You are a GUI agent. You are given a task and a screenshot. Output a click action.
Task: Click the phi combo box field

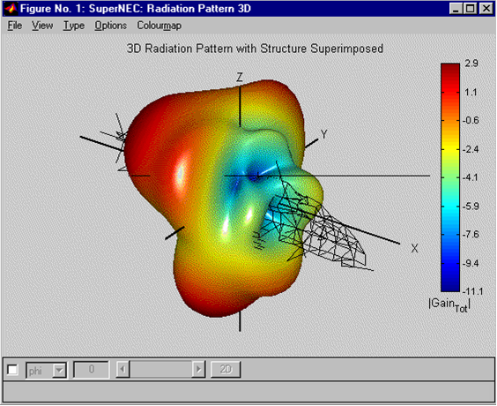[x=46, y=370]
